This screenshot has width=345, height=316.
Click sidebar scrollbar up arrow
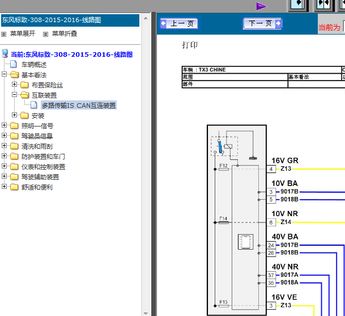146,18
